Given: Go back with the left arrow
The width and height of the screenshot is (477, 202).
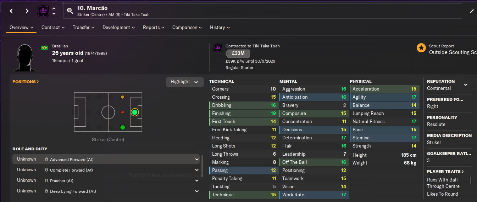Looking at the screenshot, I should click(11, 11).
